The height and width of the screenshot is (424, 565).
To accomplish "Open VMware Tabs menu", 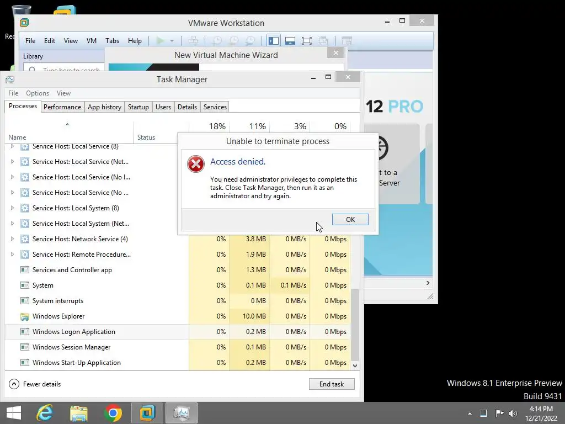I will 112,41.
